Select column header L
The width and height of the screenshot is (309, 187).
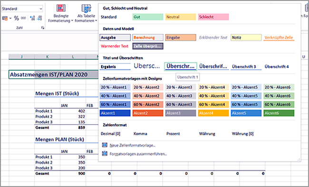coord(73,56)
